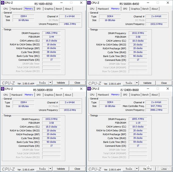Viewport: 173px width, 172px height.
Task: Open About tab in R5 5600X+B450 window
Action: point(155,9)
